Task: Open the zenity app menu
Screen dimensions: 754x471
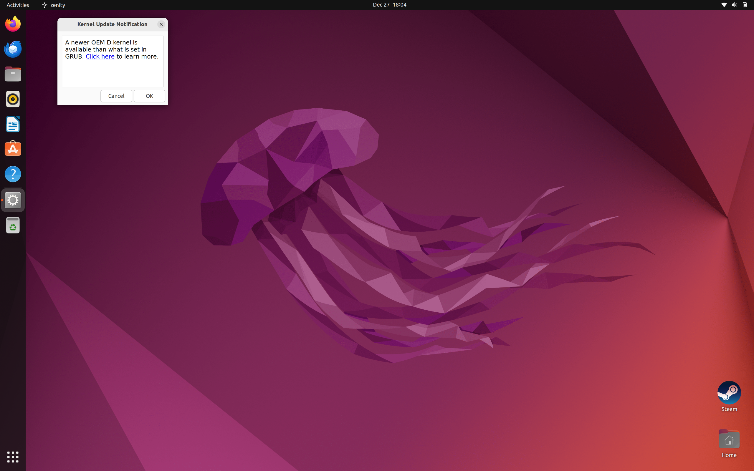Action: coord(54,5)
